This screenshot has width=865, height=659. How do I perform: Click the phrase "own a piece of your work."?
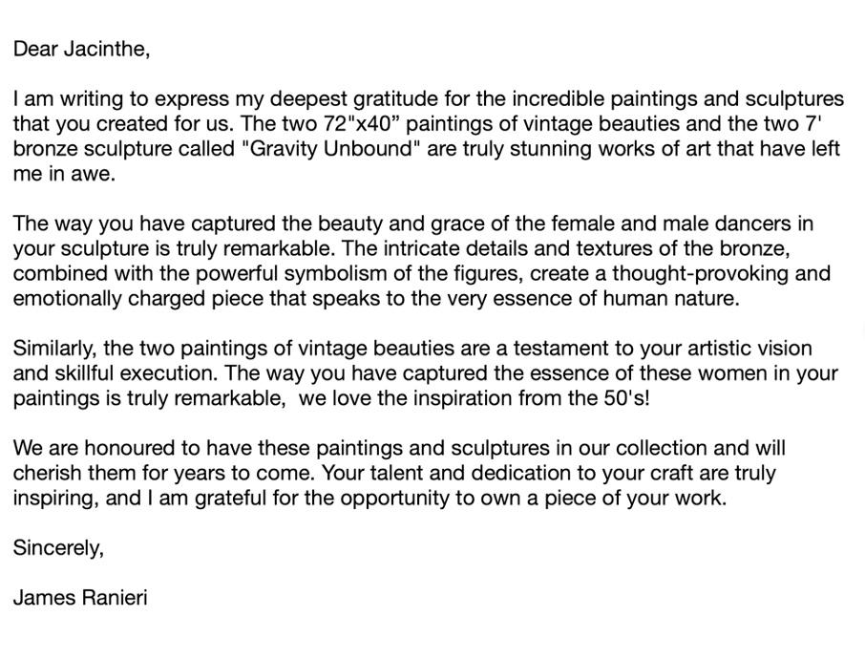tap(617, 498)
